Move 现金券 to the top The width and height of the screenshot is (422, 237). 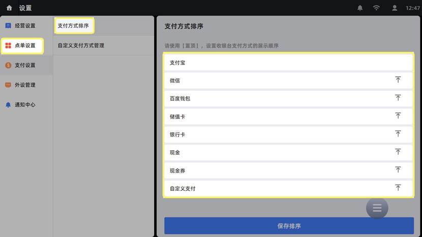coord(398,170)
